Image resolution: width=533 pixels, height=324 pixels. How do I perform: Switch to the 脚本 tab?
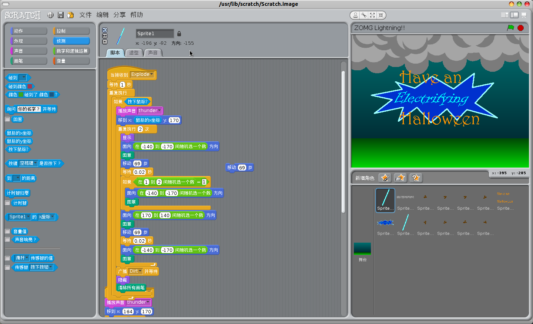[x=115, y=53]
